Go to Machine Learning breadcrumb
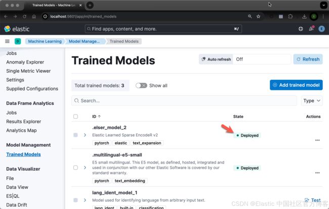The image size is (329, 209). (45, 41)
